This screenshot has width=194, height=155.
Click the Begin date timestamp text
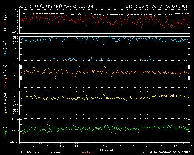[157, 6]
